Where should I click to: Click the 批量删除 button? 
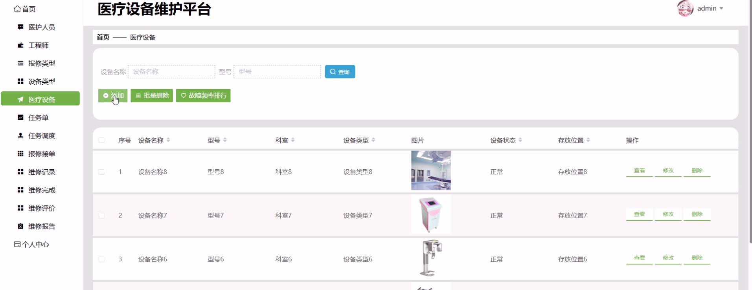tap(152, 96)
